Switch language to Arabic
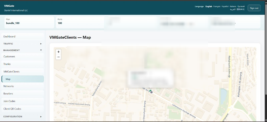The width and height of the screenshot is (267, 122). [x=233, y=9]
